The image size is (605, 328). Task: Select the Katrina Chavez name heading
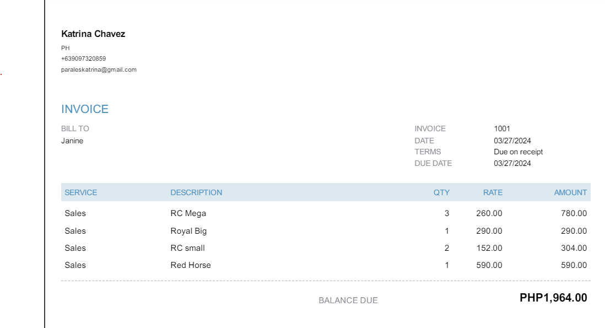[x=93, y=34]
